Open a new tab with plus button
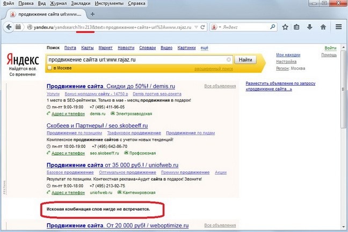The image size is (348, 232). click(93, 13)
